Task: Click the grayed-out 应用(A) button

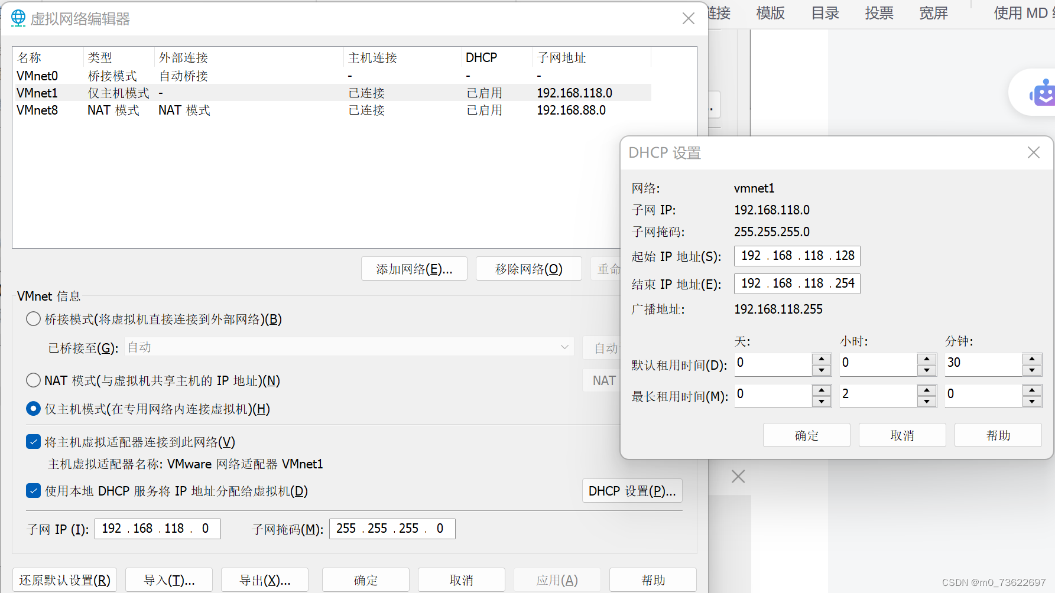Action: point(557,580)
